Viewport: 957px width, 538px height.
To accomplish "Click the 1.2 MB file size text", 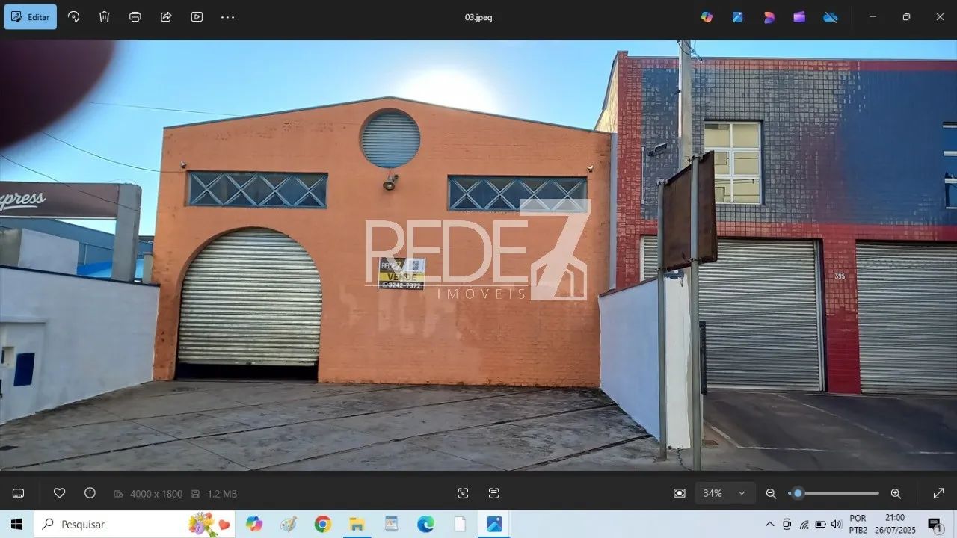I will [222, 494].
